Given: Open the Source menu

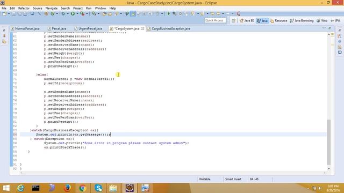Looking at the screenshot, I should 37,8.
